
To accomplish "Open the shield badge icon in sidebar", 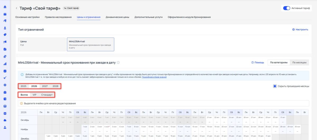I will [x=5, y=113].
